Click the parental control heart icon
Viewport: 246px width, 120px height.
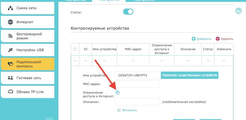(10, 64)
